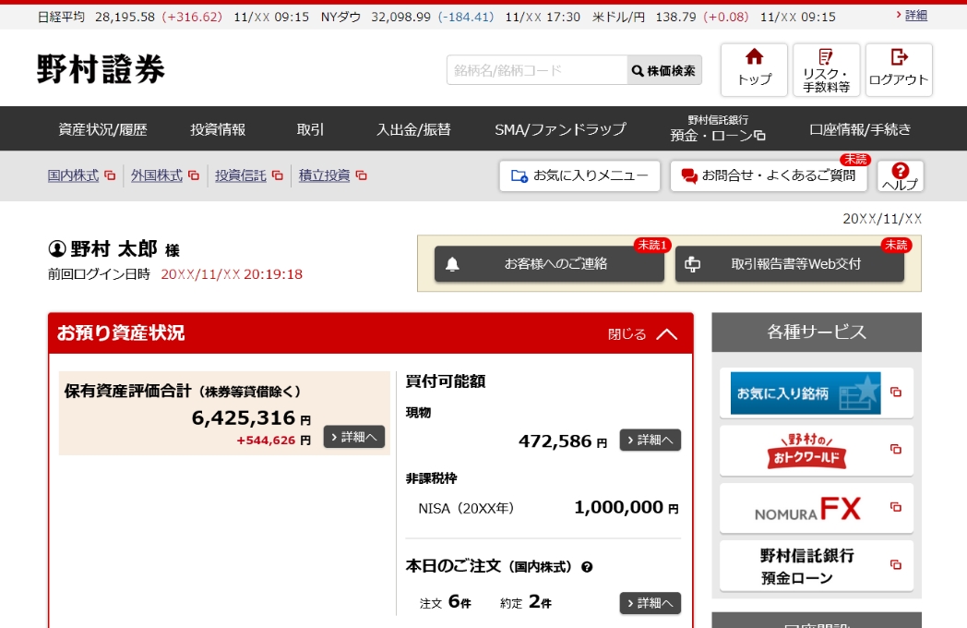The image size is (967, 628).
Task: Click the external-link icon beside おトクワールド banner
Action: pos(896,449)
